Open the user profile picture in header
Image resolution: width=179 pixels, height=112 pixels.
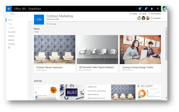(x=164, y=9)
